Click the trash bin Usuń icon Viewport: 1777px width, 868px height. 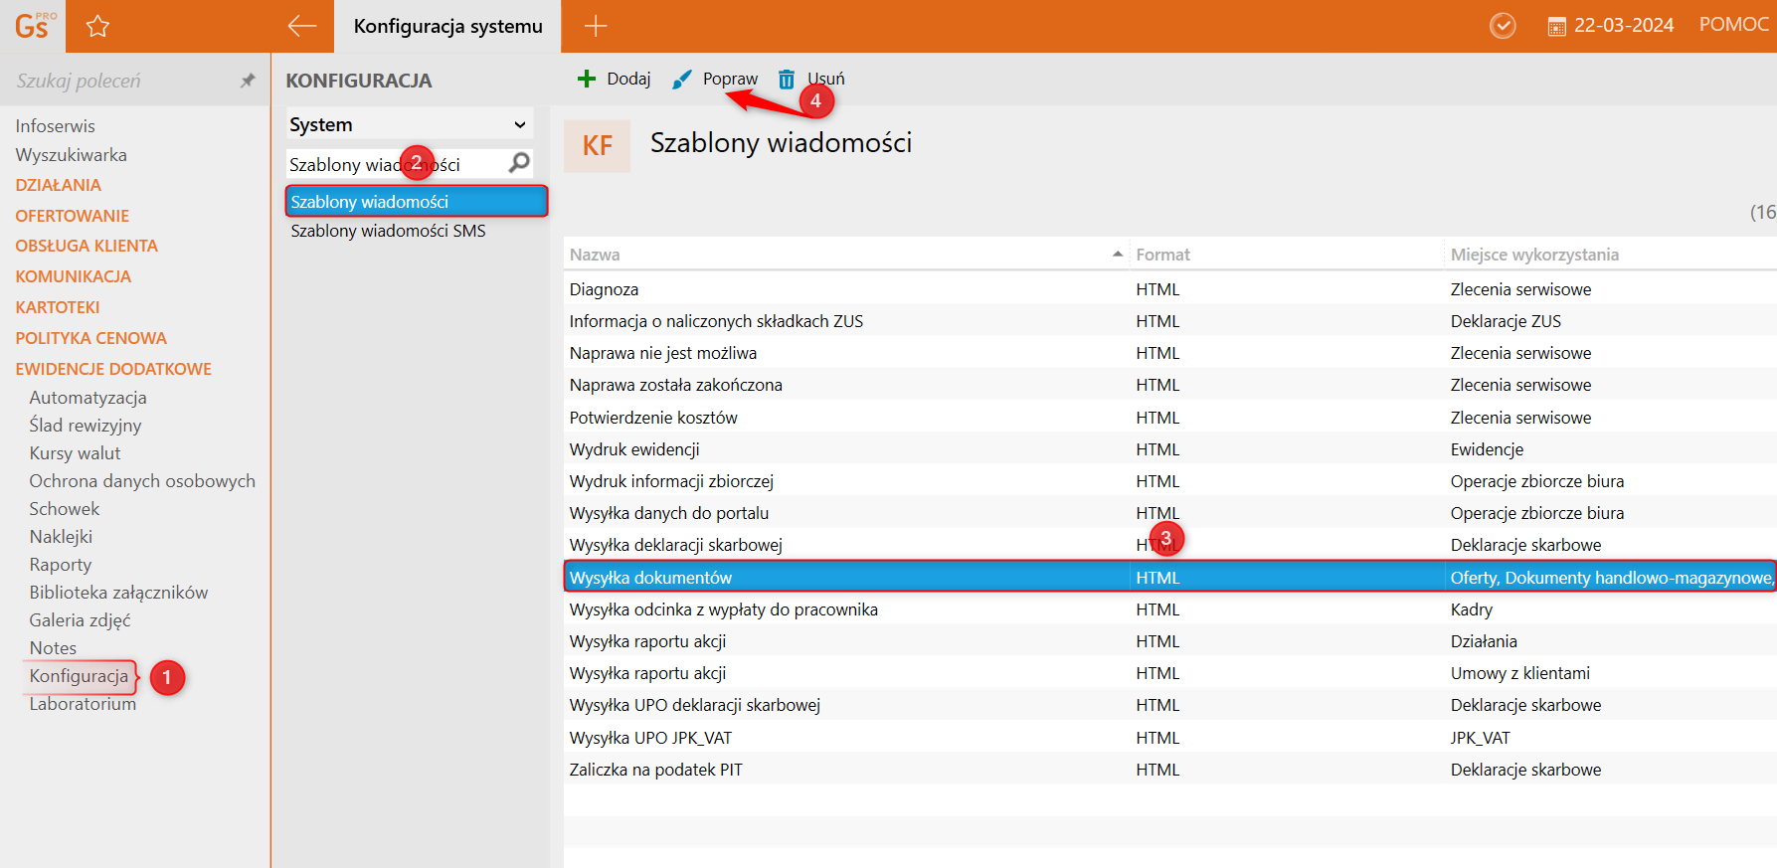coord(787,79)
